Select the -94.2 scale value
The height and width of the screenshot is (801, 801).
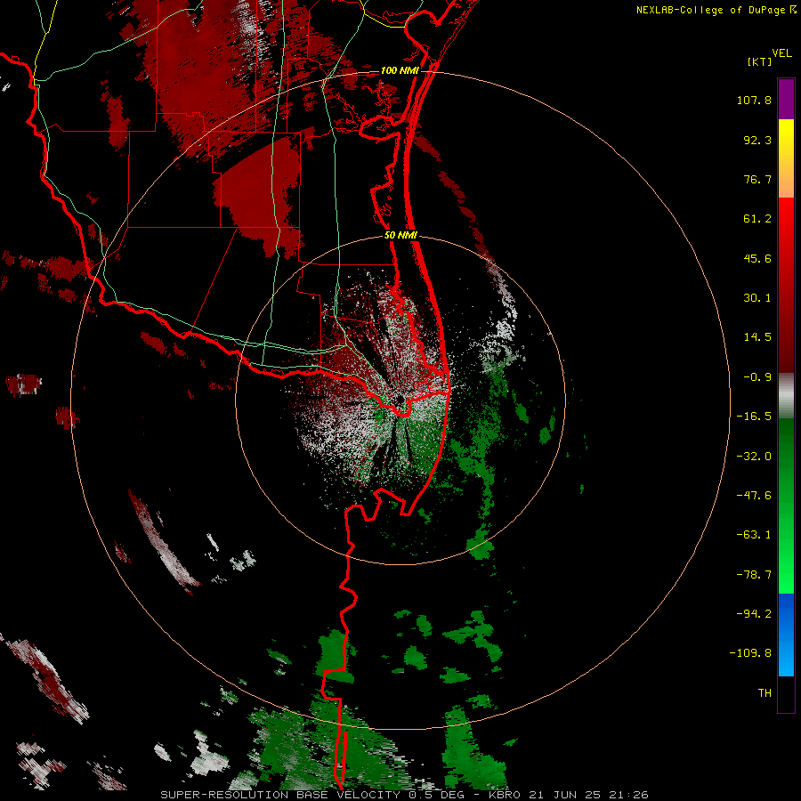(x=754, y=613)
